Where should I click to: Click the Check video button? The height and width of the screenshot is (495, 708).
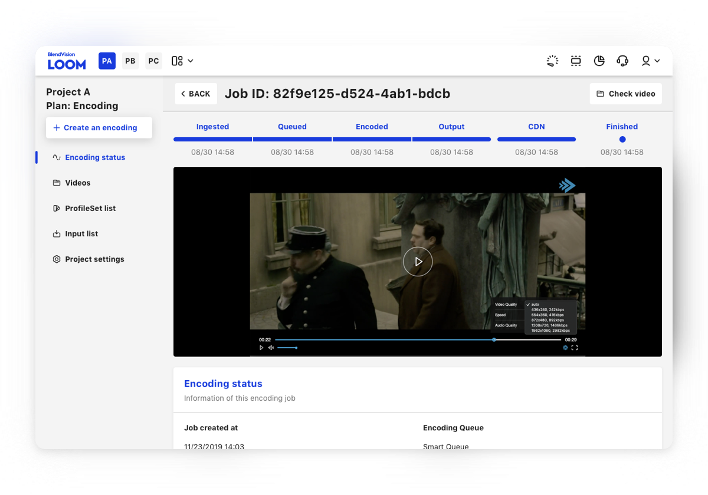[625, 94]
